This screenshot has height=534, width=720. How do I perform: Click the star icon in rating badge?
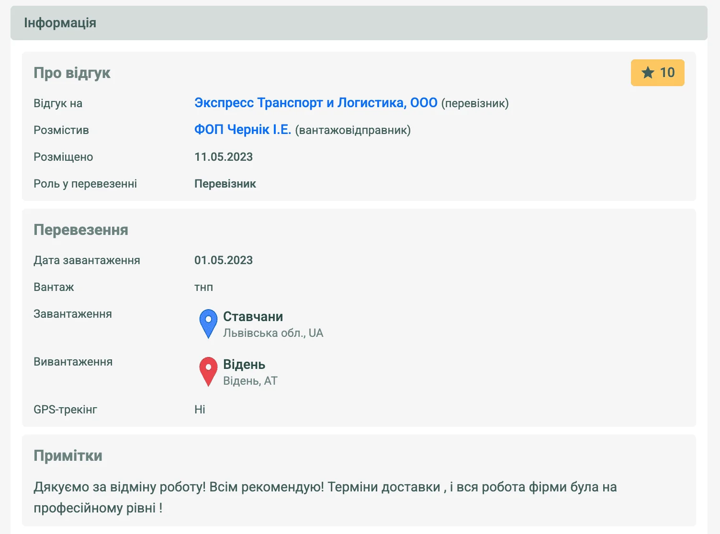[648, 73]
